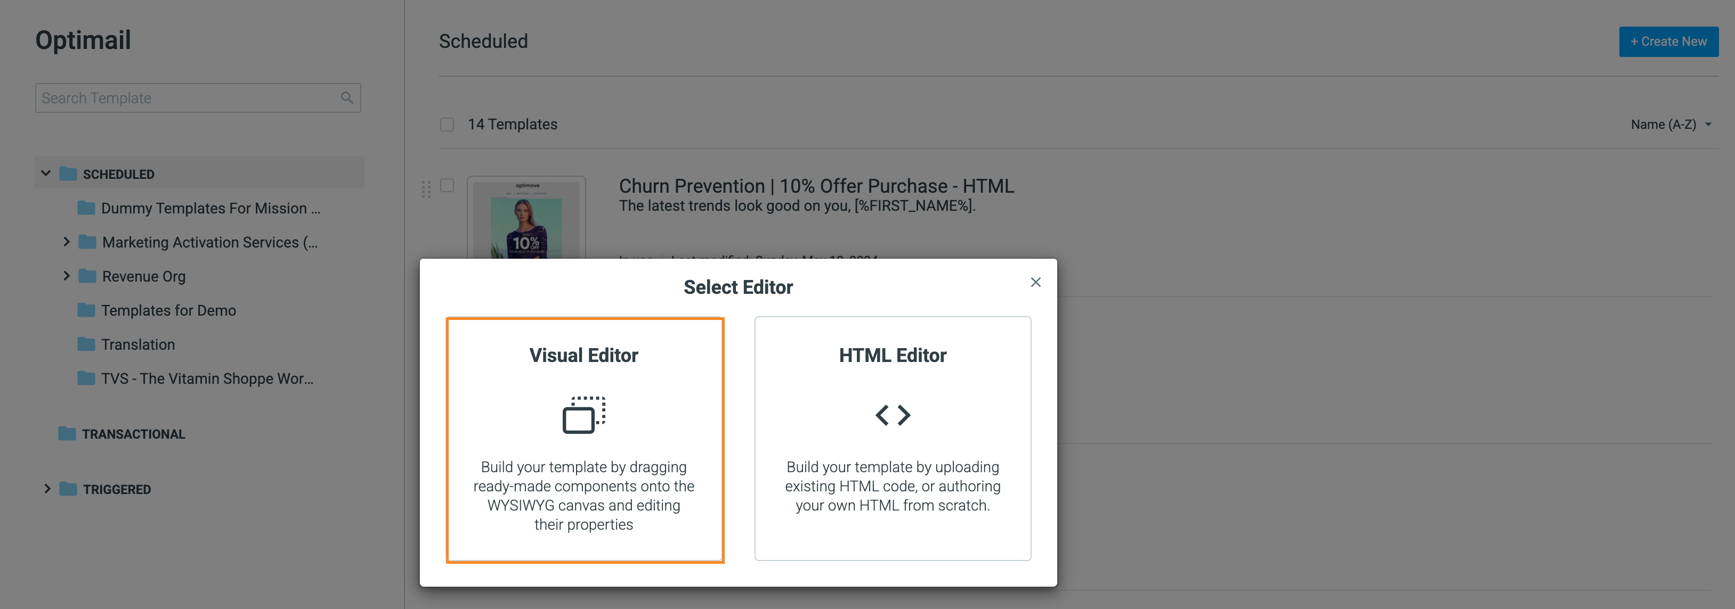
Task: Toggle the select-all 14 Templates checkbox
Action: pyautogui.click(x=447, y=125)
